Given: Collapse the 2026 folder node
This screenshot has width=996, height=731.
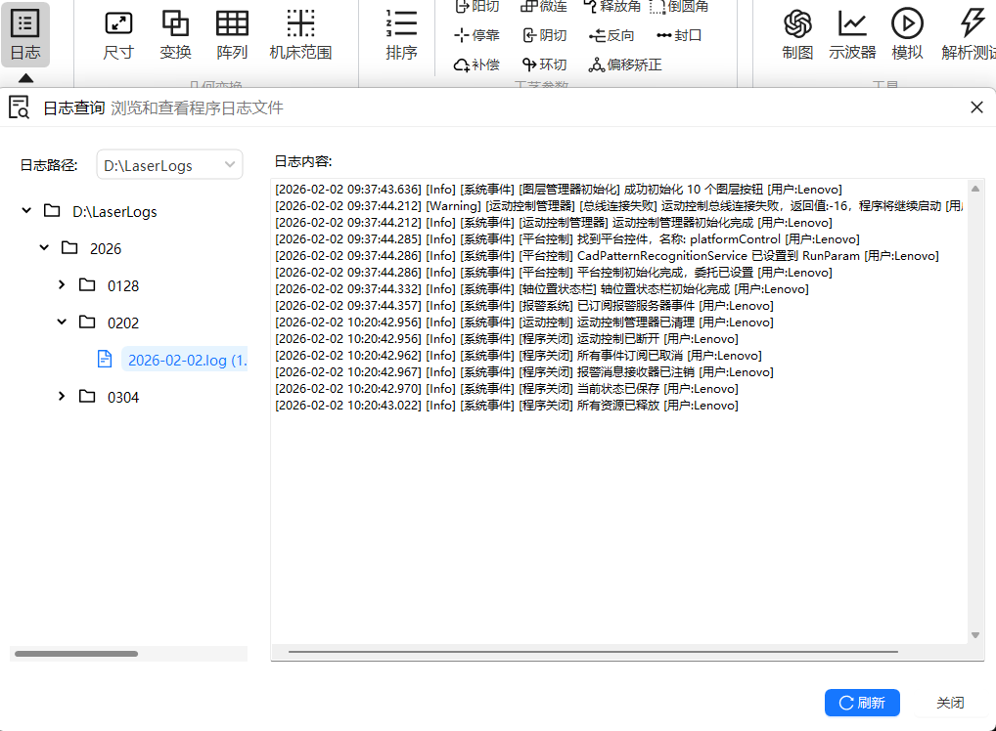Looking at the screenshot, I should (x=44, y=247).
